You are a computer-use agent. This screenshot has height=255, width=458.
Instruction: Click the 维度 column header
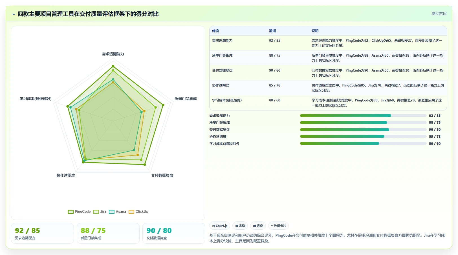pyautogui.click(x=215, y=31)
